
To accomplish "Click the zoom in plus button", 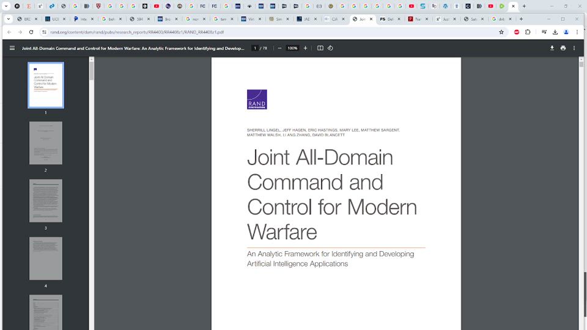I will click(x=306, y=48).
